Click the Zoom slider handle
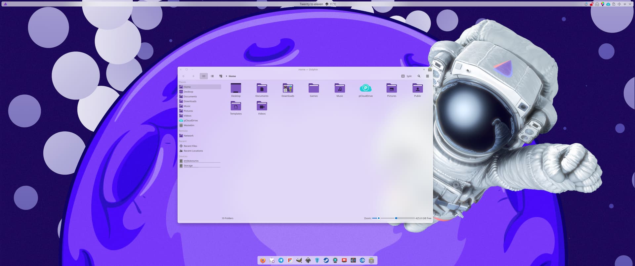 [x=379, y=218]
